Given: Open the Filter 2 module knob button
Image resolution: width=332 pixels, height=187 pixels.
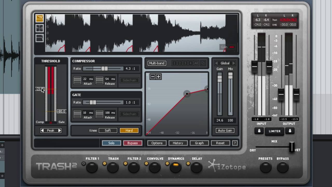Looking at the screenshot, I should (x=134, y=168).
